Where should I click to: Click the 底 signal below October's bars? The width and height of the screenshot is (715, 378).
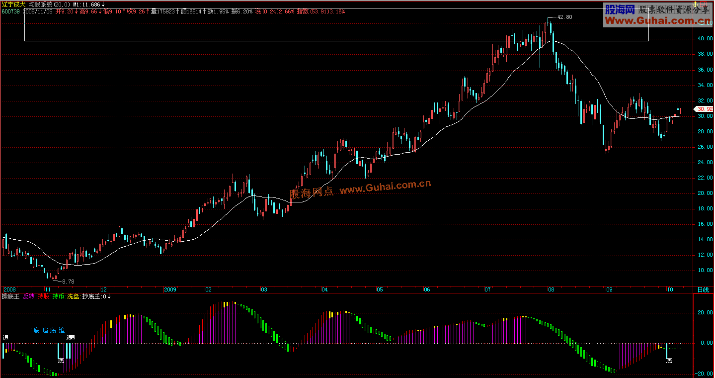pyautogui.click(x=669, y=361)
